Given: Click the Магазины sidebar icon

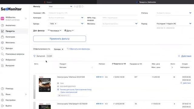Looking at the screenshot, I should coord(2,43).
